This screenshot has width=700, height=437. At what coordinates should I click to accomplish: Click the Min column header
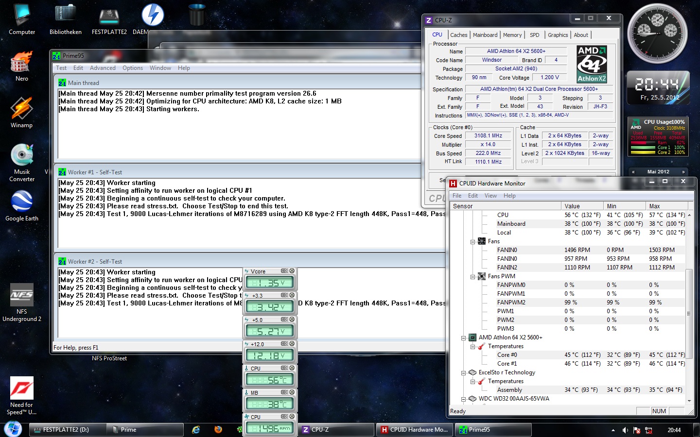tap(624, 206)
